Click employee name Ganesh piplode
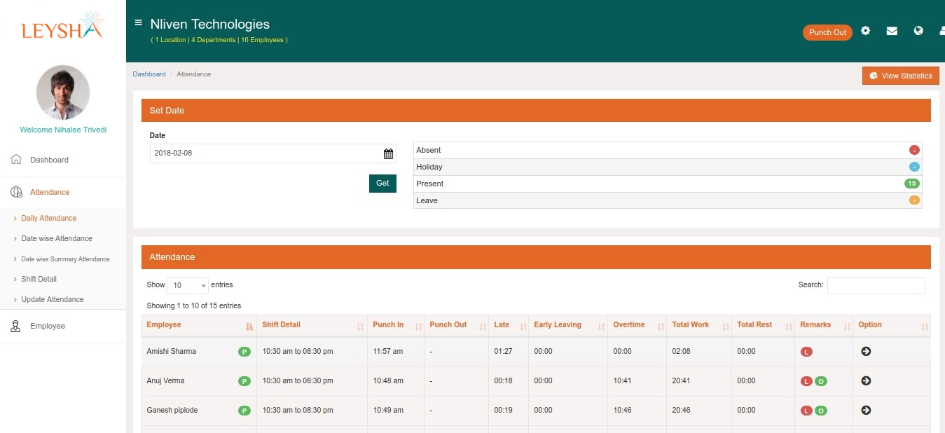 click(172, 411)
